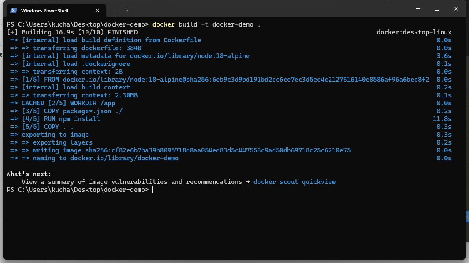Click the 'transferring context: 2B' line
The width and height of the screenshot is (469, 263).
pos(66,72)
